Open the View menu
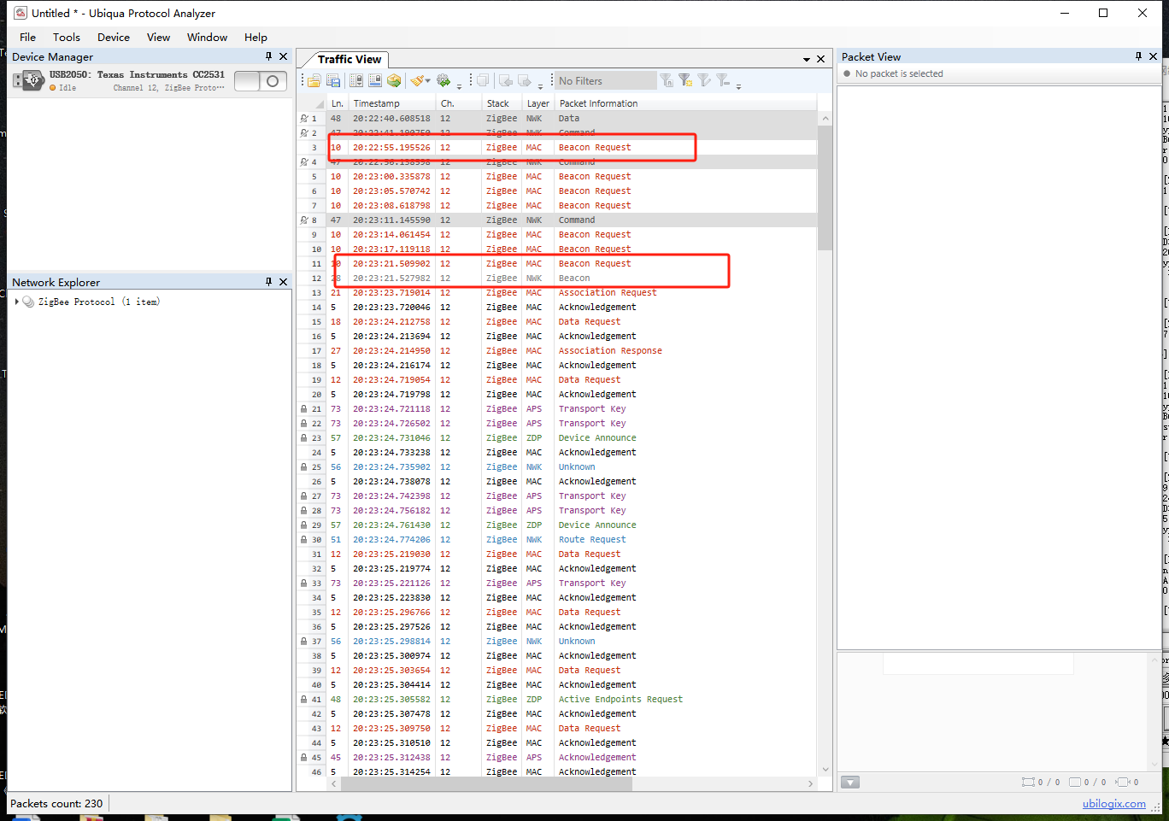Image resolution: width=1169 pixels, height=821 pixels. click(159, 37)
